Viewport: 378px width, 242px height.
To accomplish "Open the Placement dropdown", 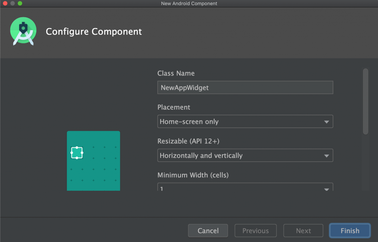I will click(x=245, y=122).
